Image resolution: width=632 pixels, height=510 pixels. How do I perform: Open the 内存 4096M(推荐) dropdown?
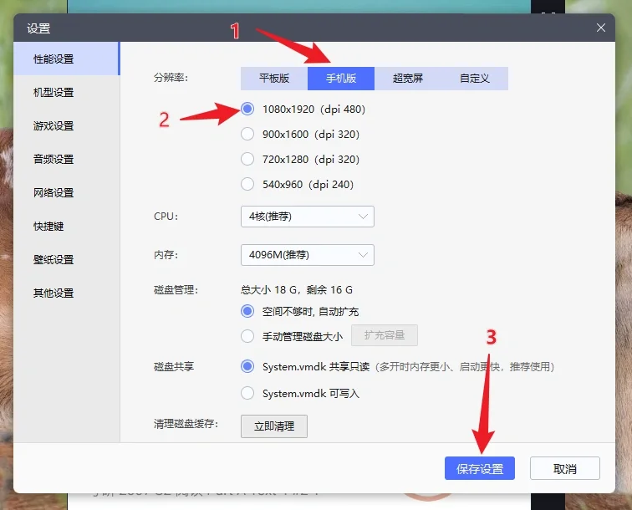[308, 255]
